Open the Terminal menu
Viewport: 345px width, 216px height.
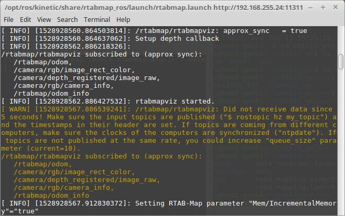[97, 19]
